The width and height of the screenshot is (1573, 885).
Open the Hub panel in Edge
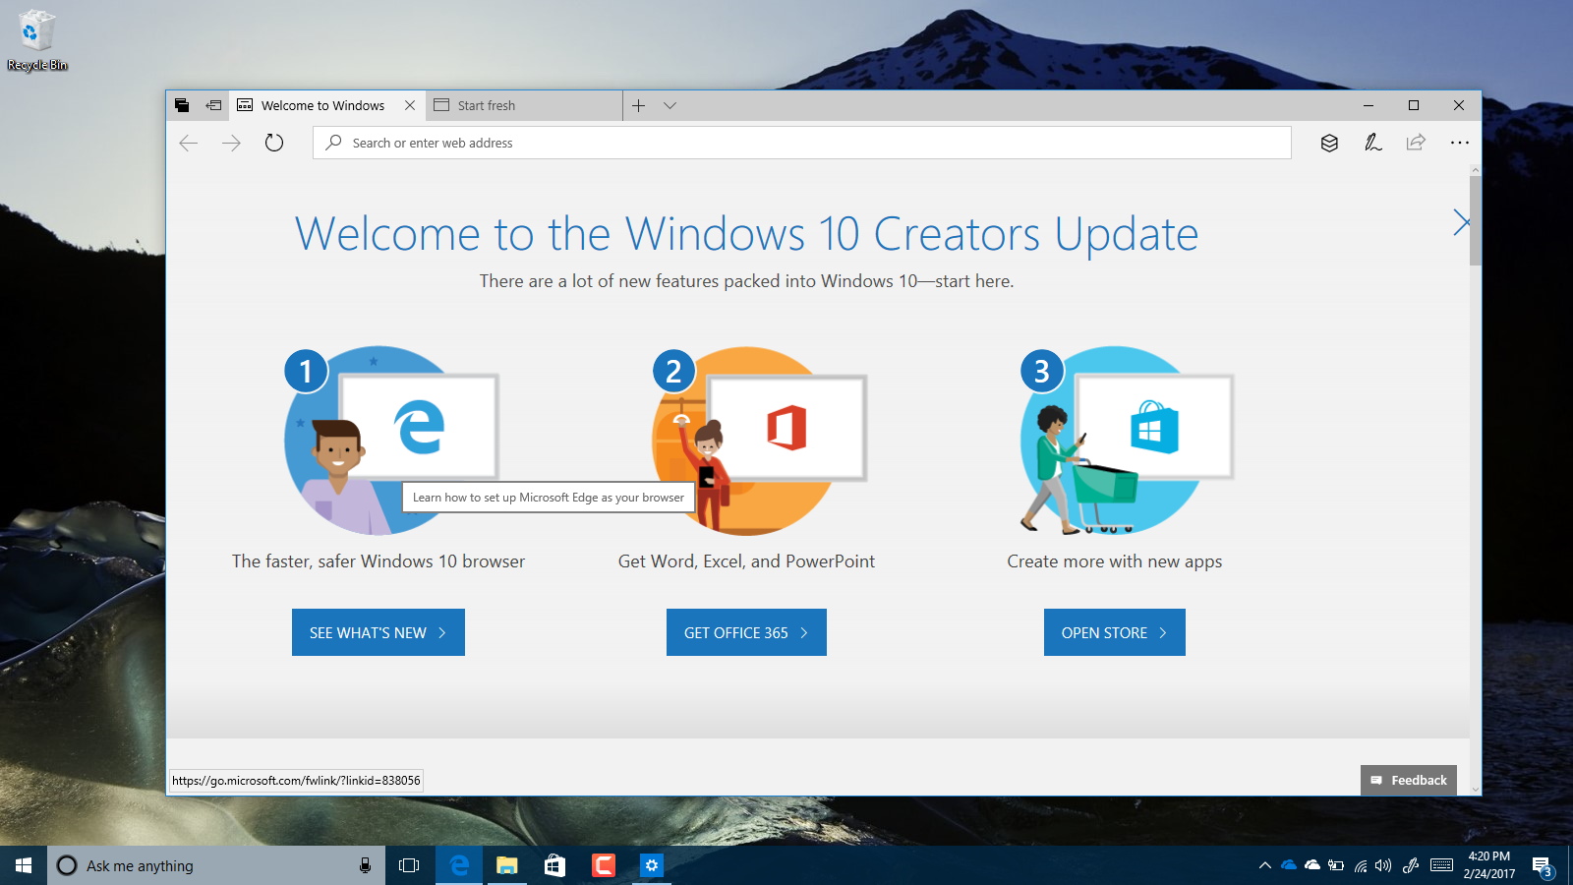pyautogui.click(x=1329, y=143)
